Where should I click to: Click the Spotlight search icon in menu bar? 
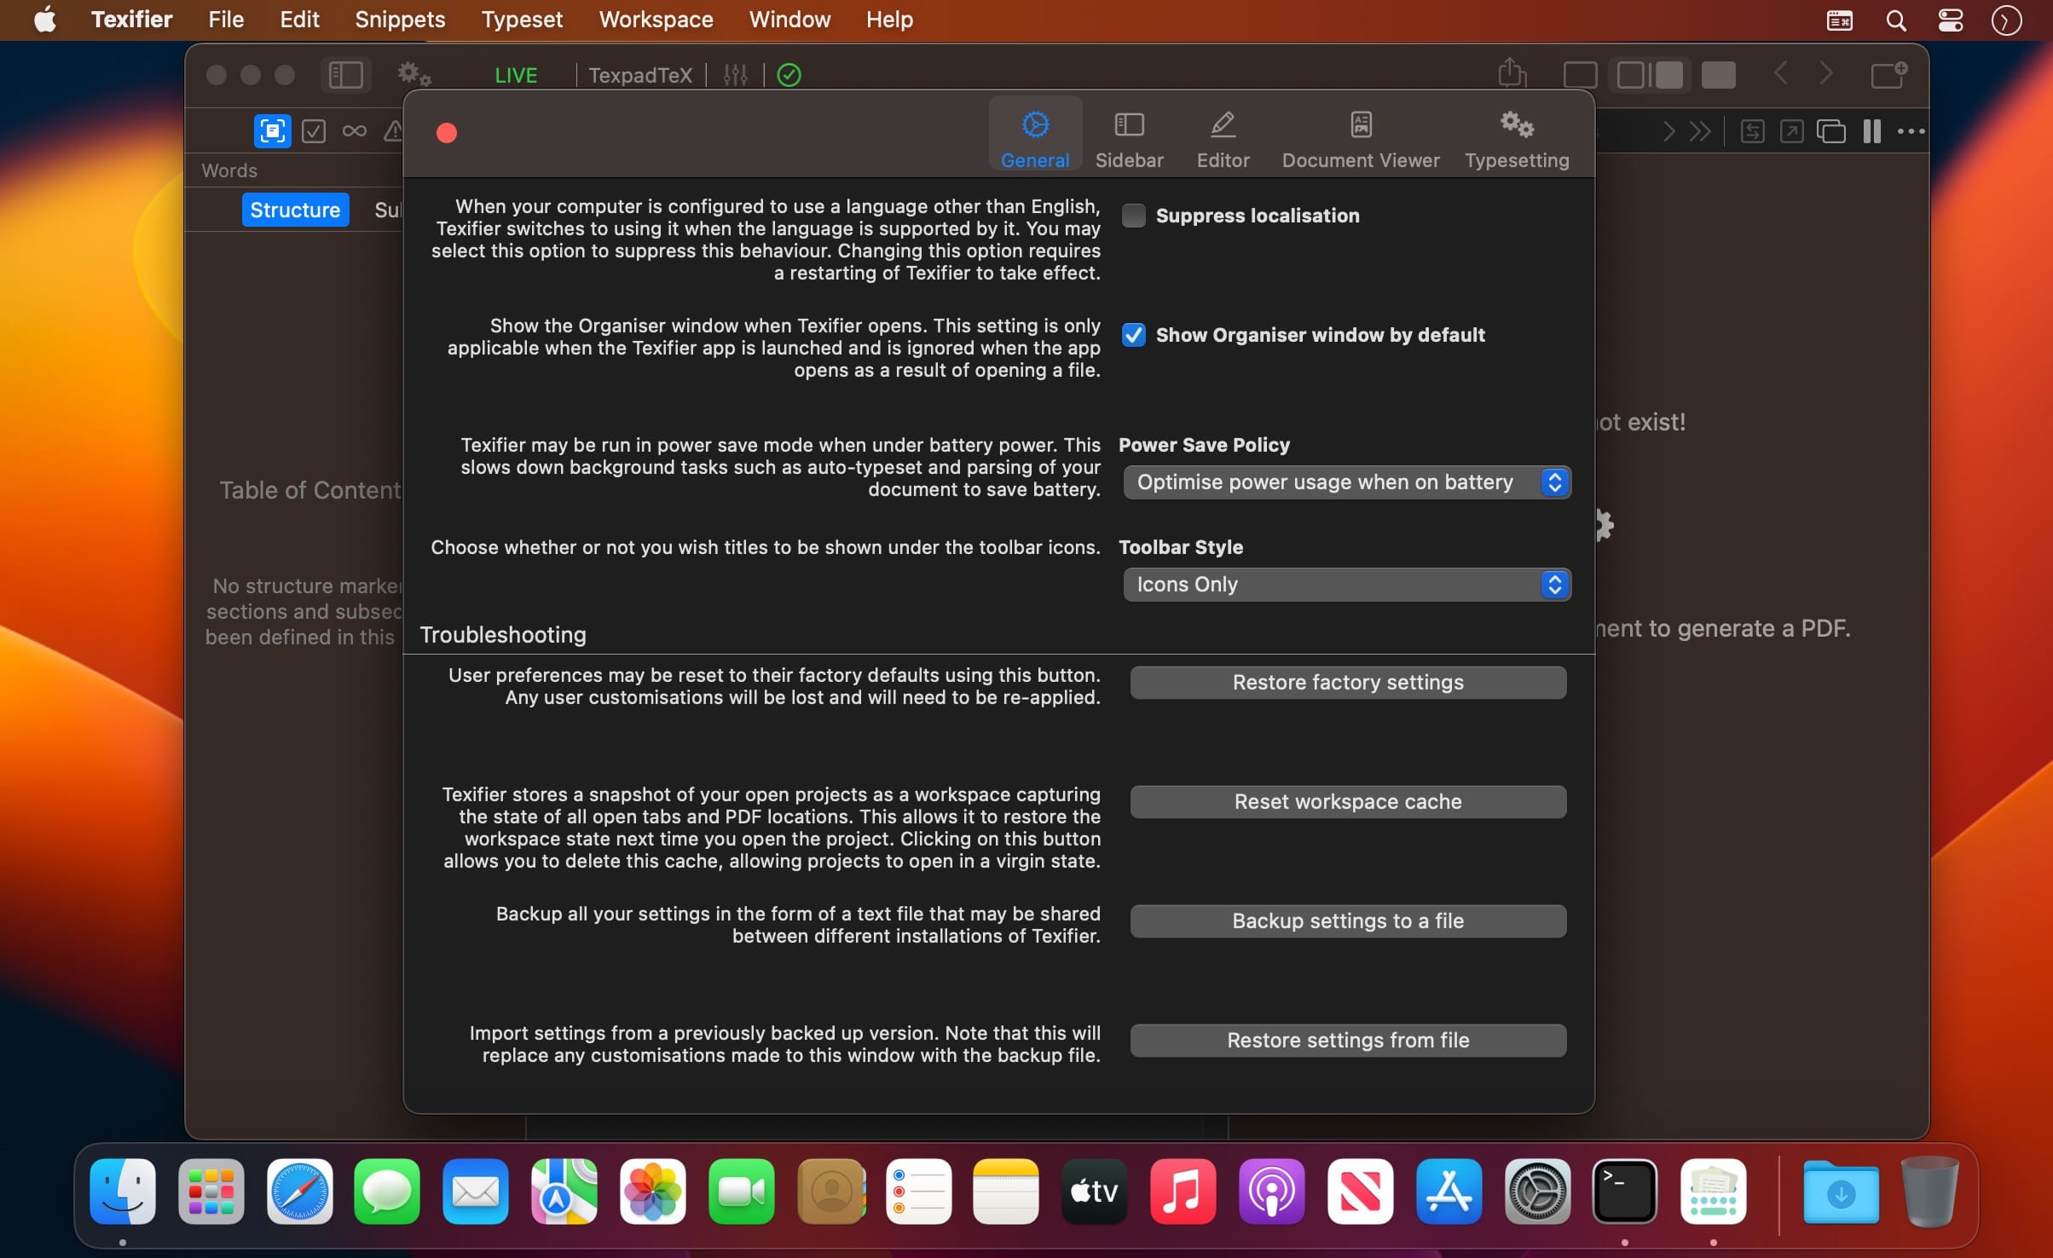[x=1895, y=20]
